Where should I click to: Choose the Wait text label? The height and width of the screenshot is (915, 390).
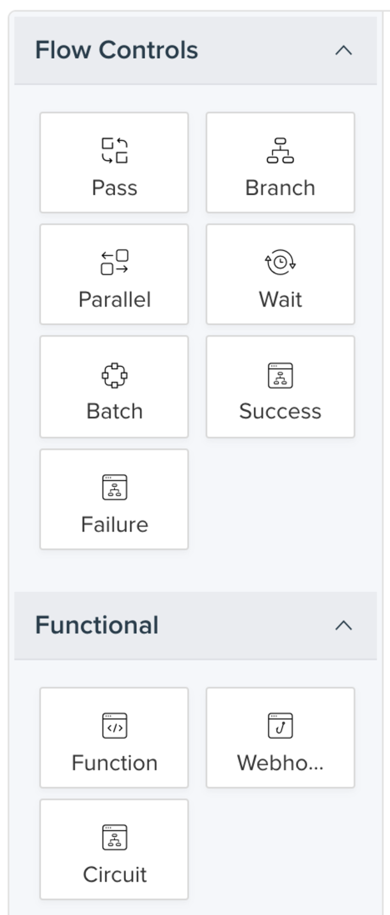pyautogui.click(x=280, y=299)
